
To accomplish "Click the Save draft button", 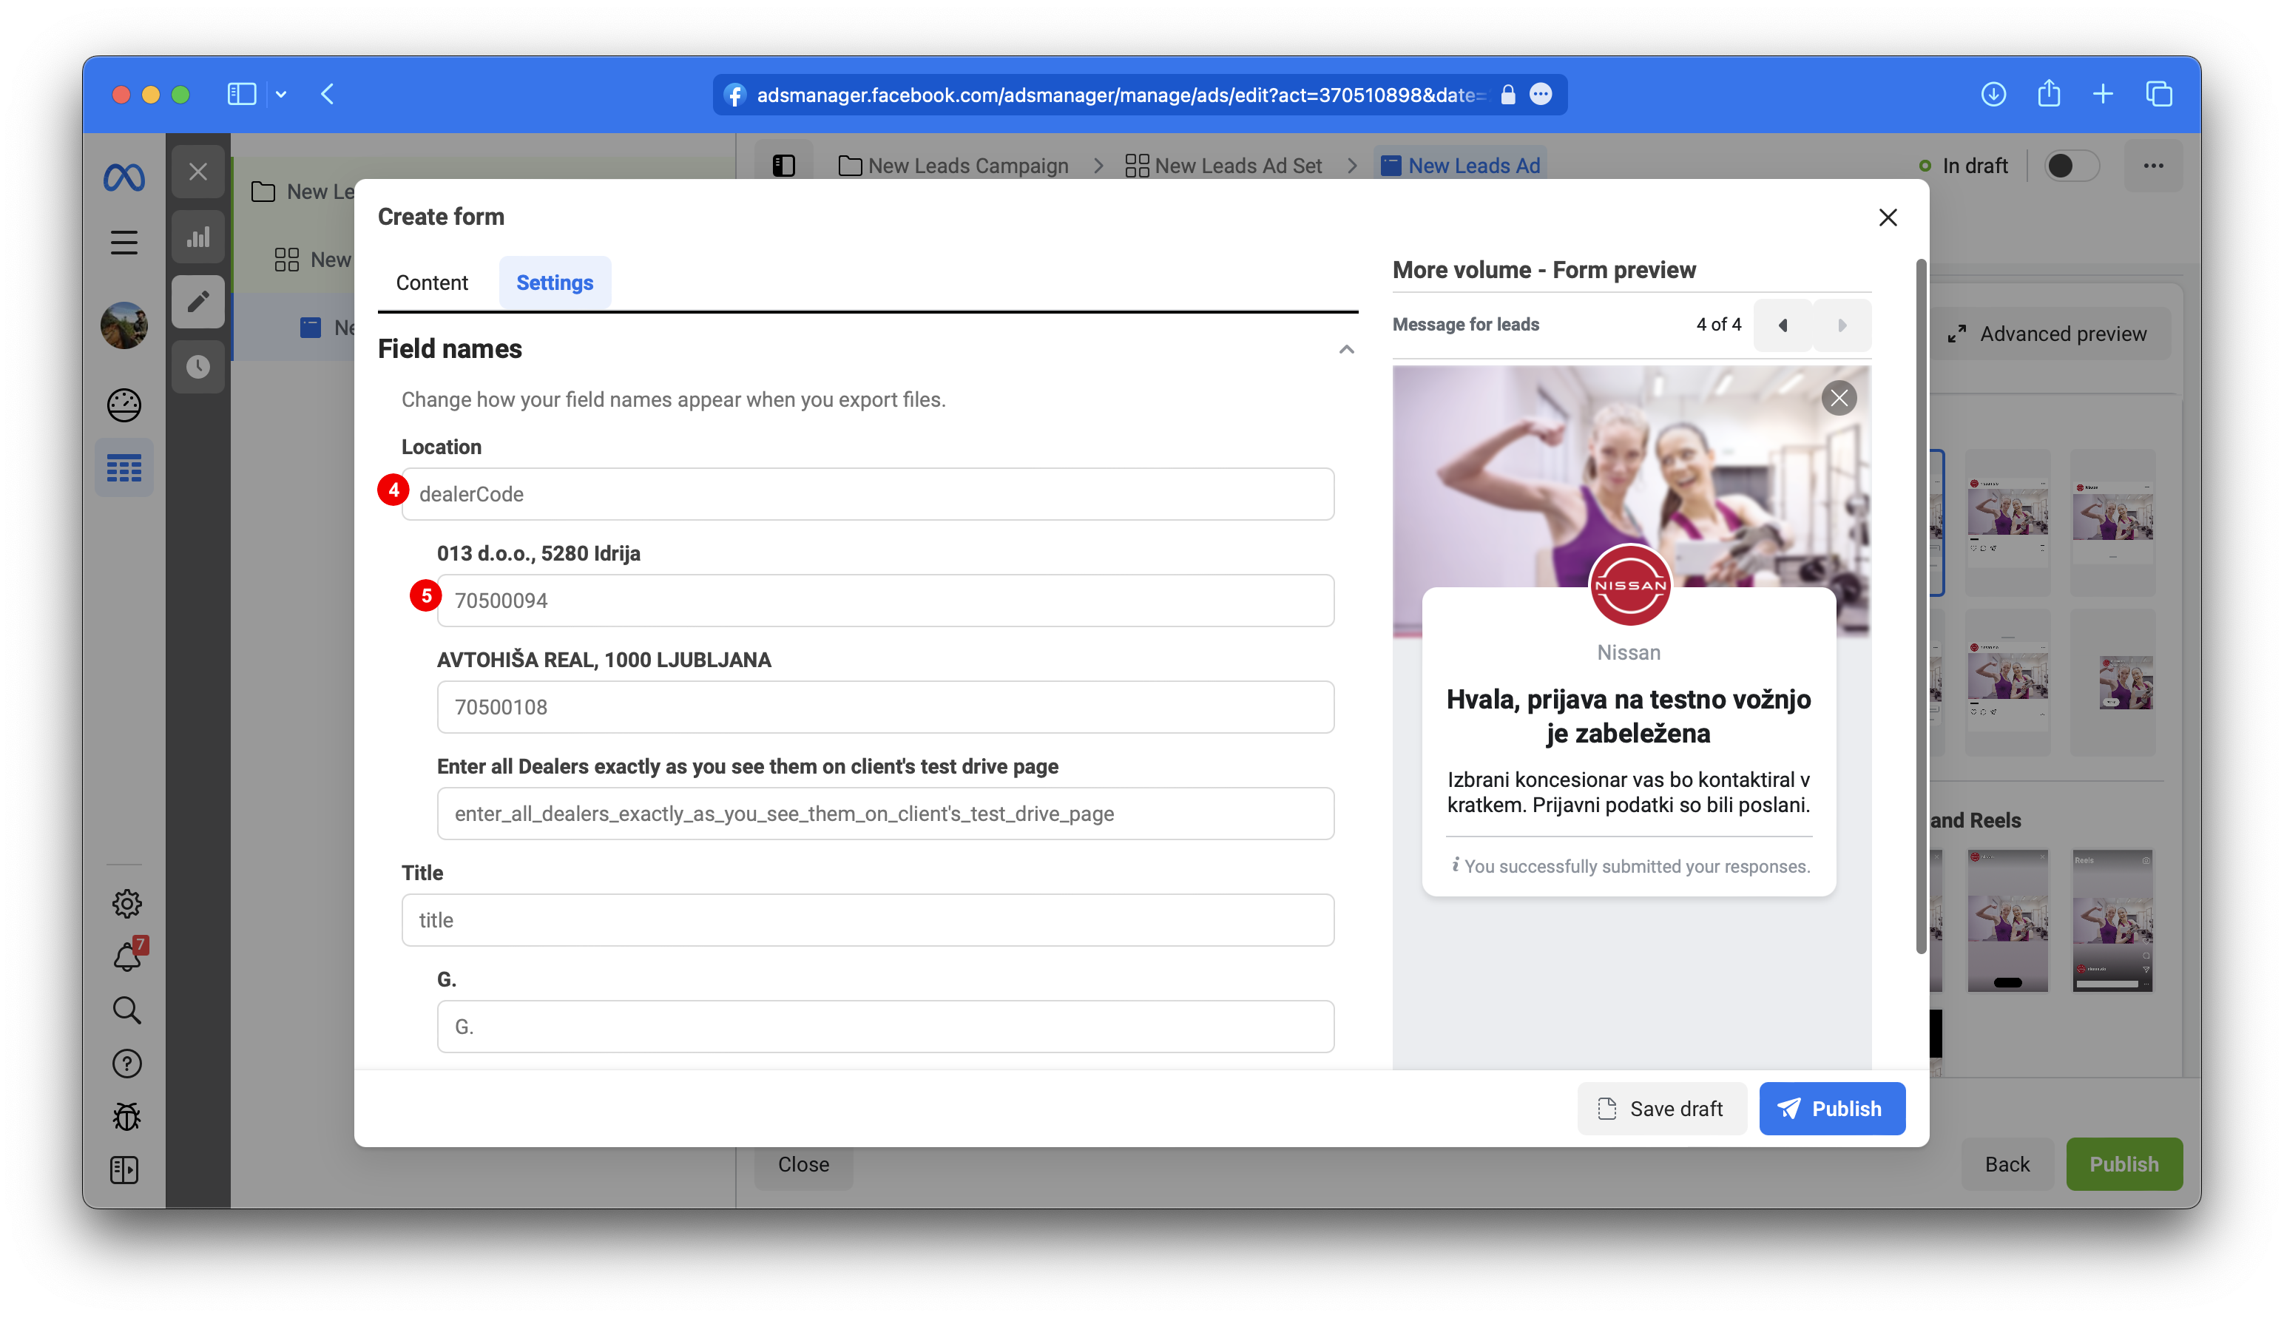I will point(1661,1108).
